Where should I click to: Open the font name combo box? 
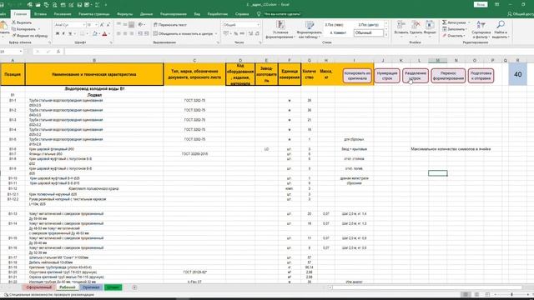click(x=69, y=25)
